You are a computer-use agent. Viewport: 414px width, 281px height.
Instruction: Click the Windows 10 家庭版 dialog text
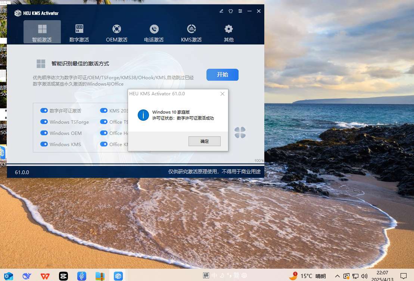(x=171, y=112)
